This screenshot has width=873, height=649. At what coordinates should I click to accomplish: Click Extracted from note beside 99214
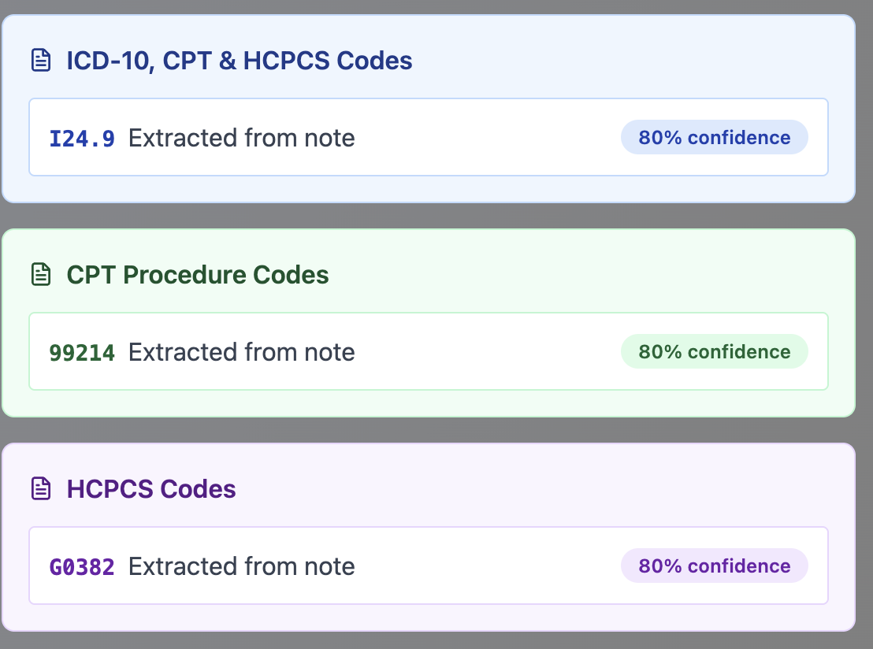point(242,352)
